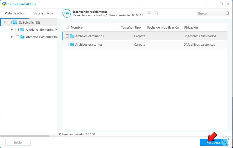Select Archivos eliminados row name
This screenshot has width=233, height=148.
pyautogui.click(x=90, y=36)
